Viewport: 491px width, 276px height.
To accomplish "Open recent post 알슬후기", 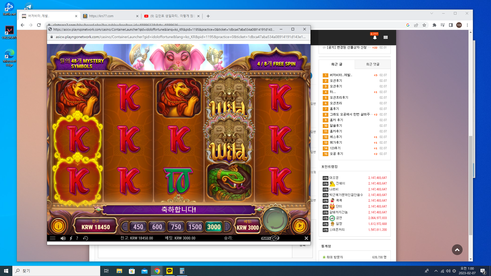I will (336, 126).
